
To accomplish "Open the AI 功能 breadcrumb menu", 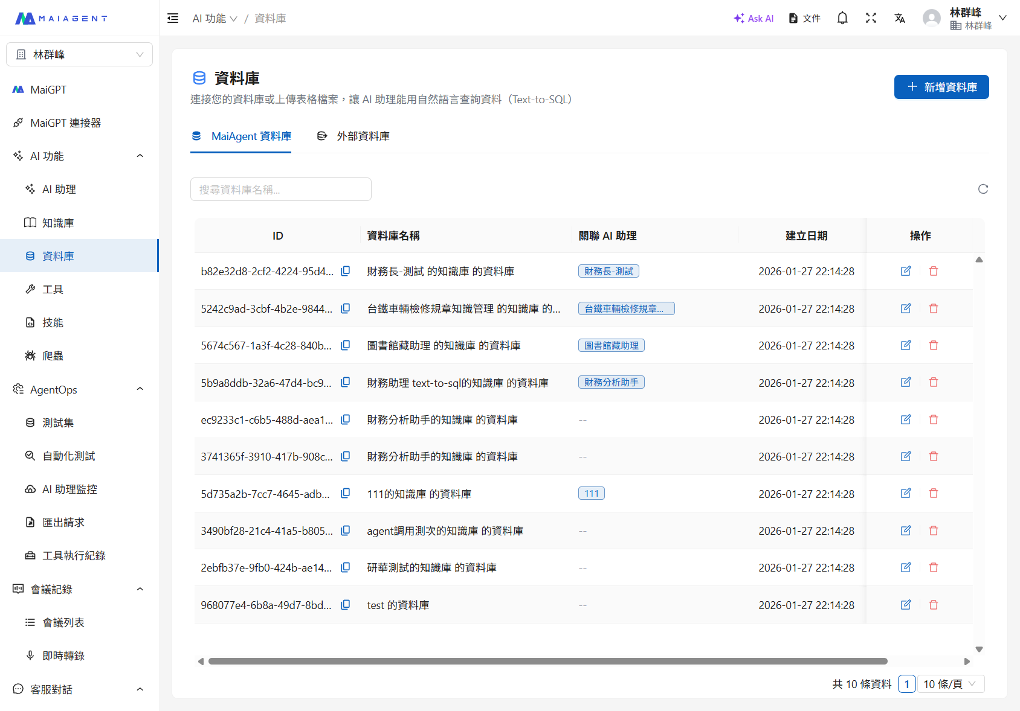I will [x=215, y=18].
